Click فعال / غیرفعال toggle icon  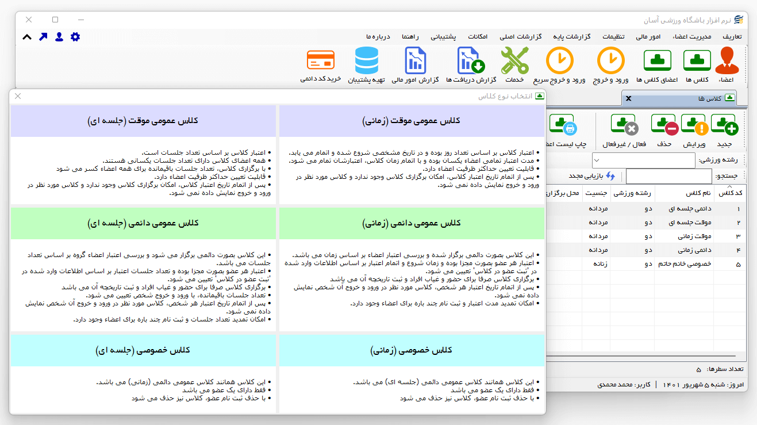[623, 131]
